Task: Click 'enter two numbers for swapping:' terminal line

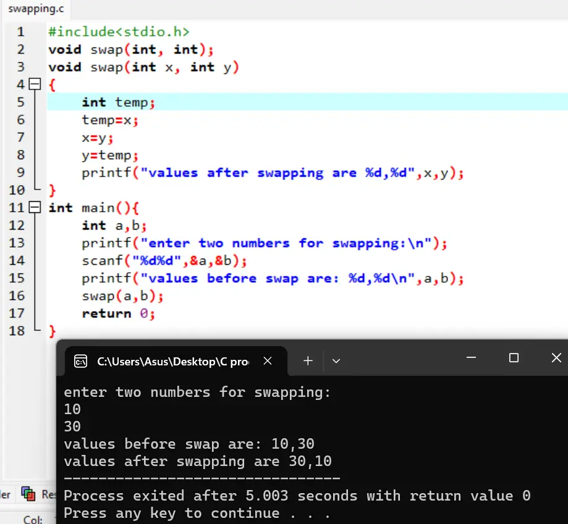Action: pos(197,393)
